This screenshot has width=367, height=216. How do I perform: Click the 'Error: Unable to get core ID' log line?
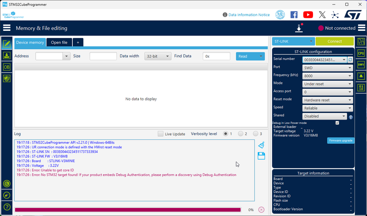pyautogui.click(x=45, y=170)
